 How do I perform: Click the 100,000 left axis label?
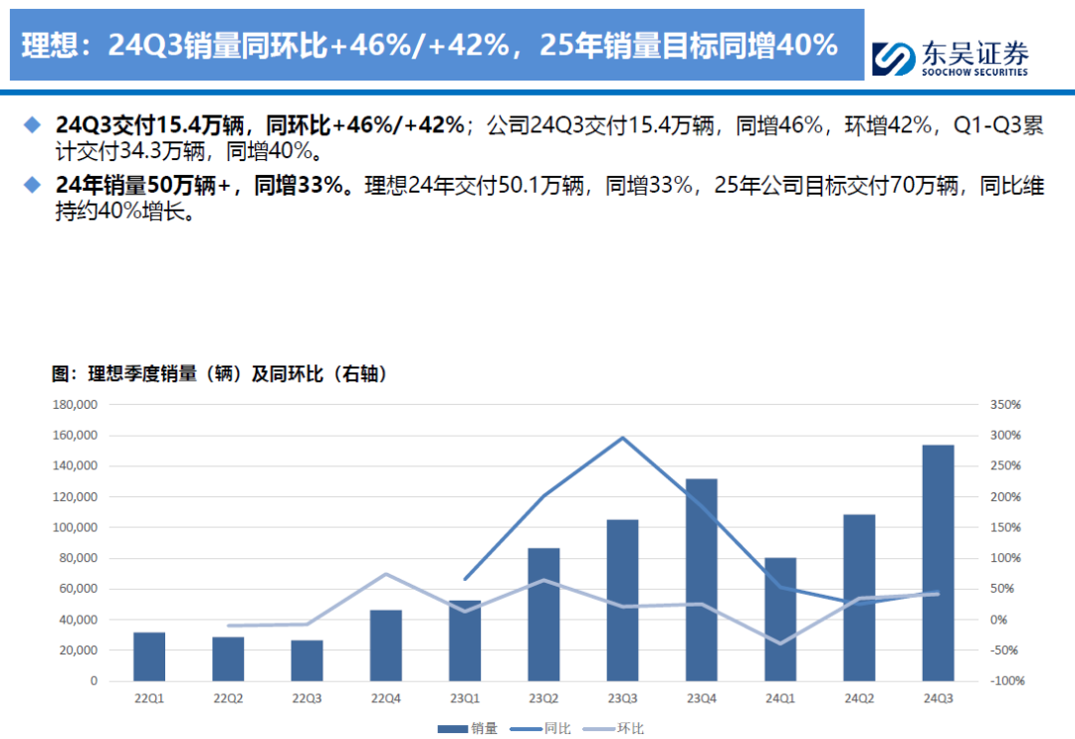point(75,527)
